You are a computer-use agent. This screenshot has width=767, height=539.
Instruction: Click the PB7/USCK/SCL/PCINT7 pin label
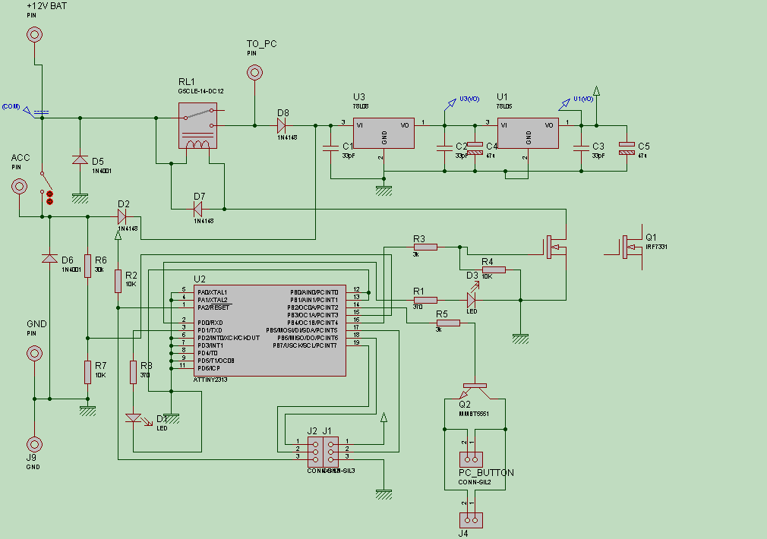pos(305,346)
